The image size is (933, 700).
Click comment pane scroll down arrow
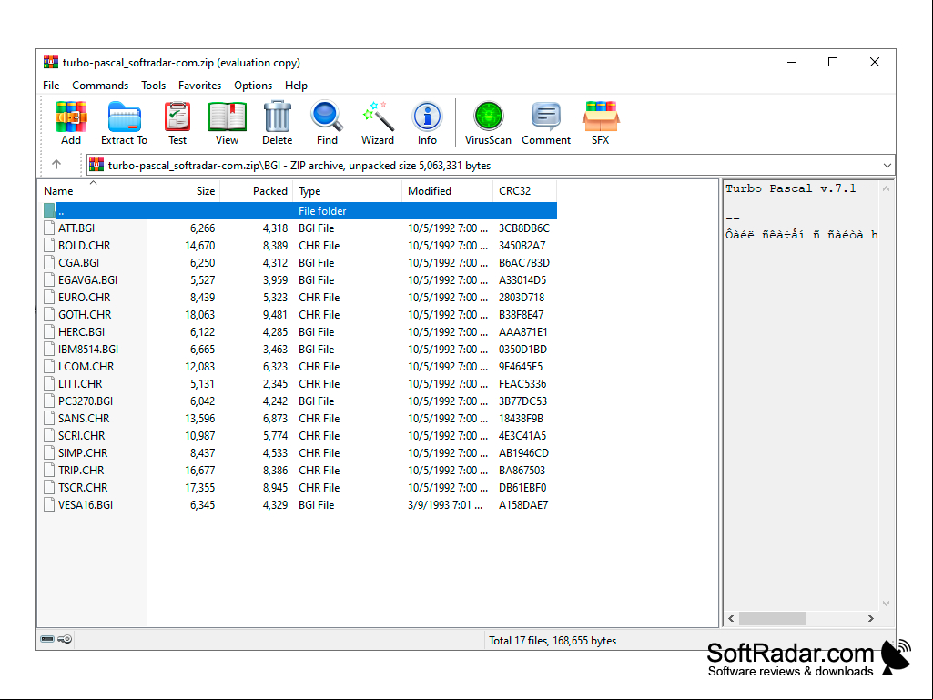click(x=886, y=604)
